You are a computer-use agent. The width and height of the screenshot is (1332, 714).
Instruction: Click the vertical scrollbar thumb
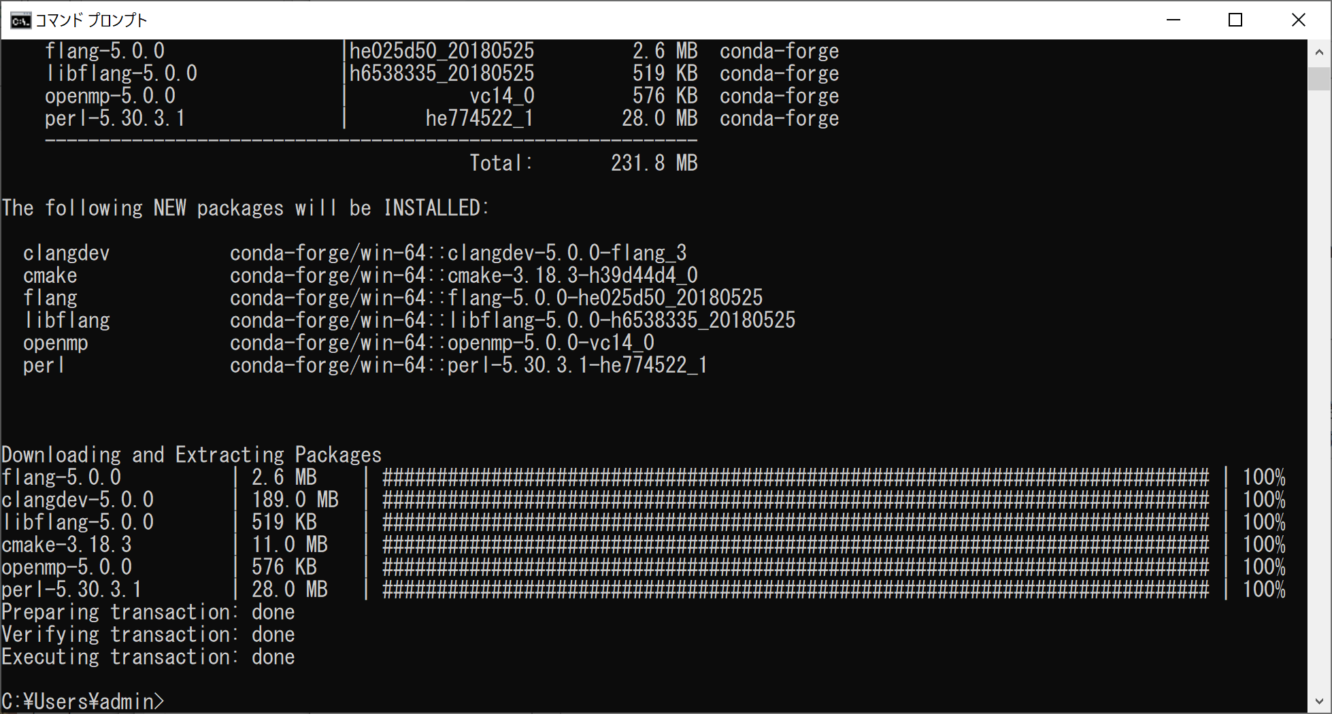1319,79
